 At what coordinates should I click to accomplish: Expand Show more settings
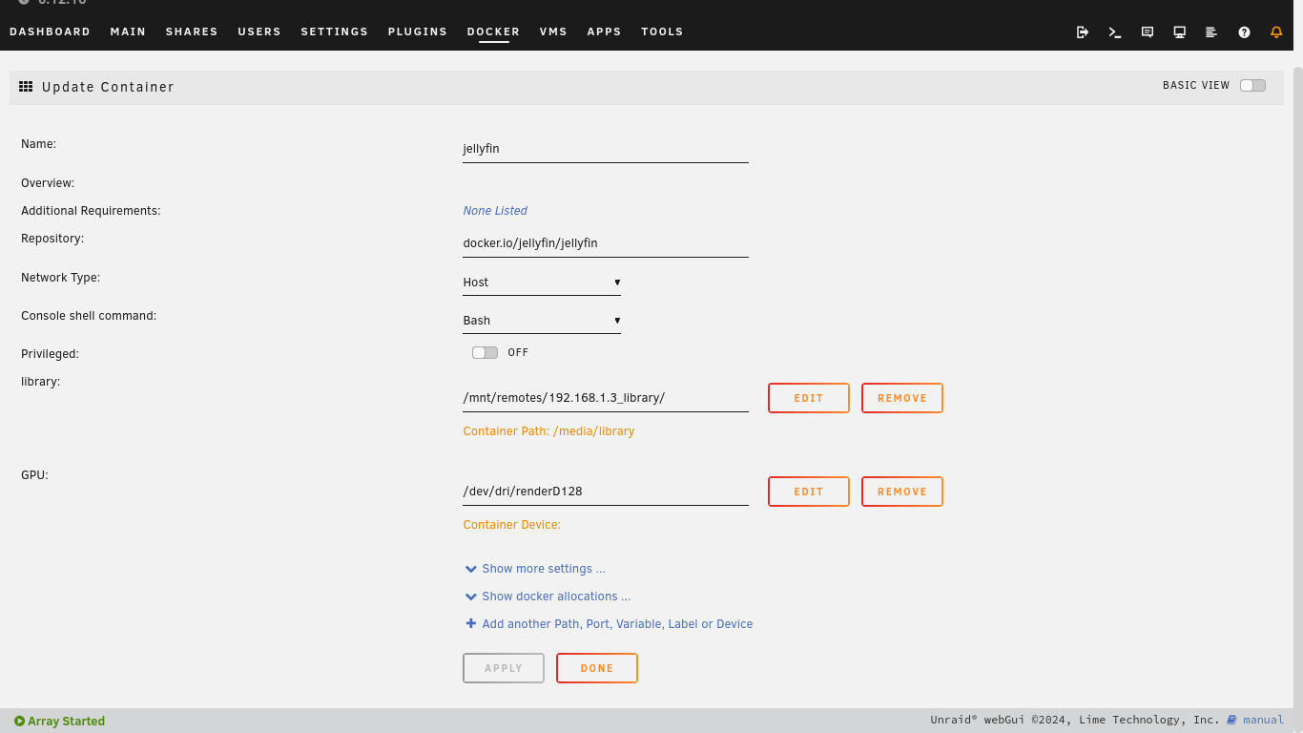(543, 569)
